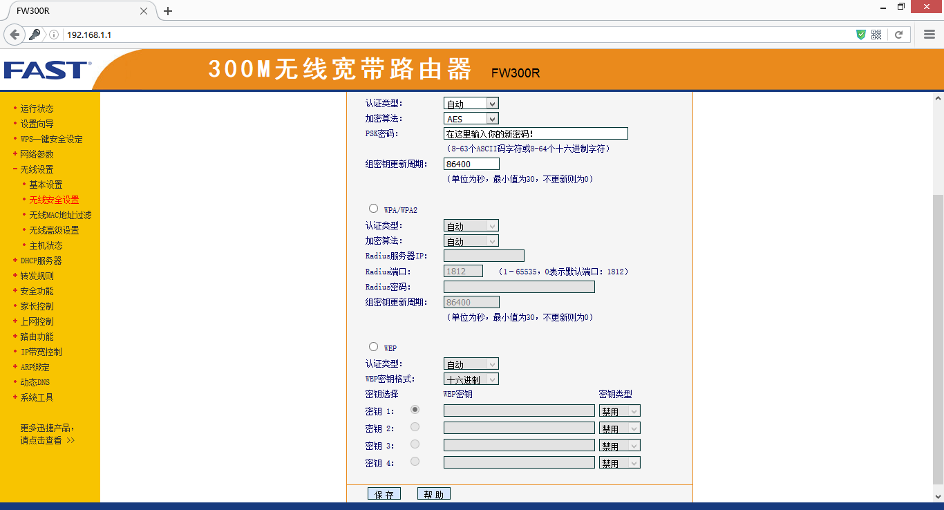
Task: Select 无线安全设置 in the sidebar
Action: click(54, 200)
